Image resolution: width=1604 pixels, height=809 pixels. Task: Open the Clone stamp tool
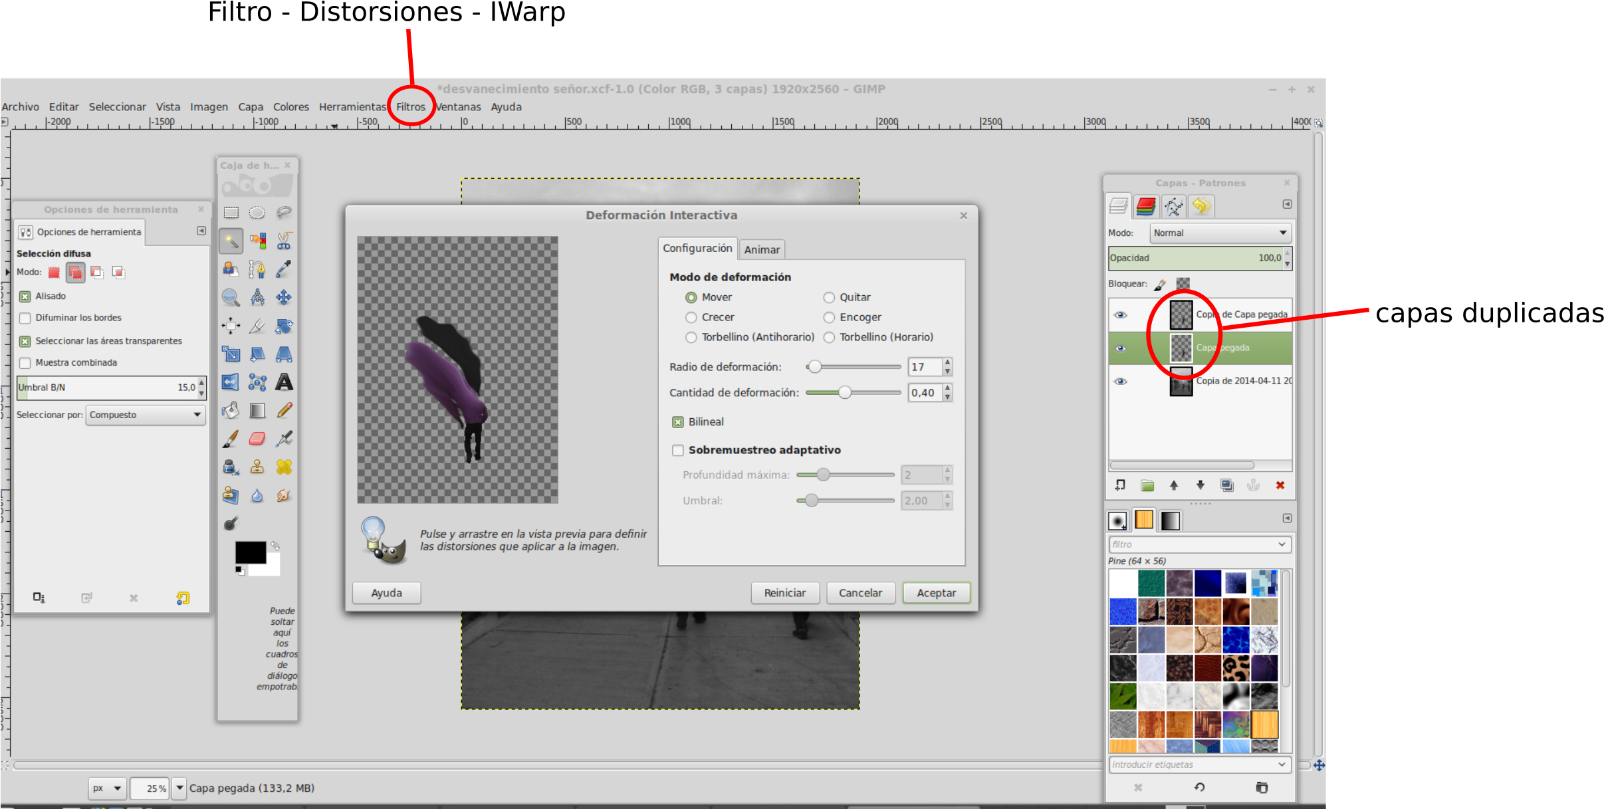(258, 466)
